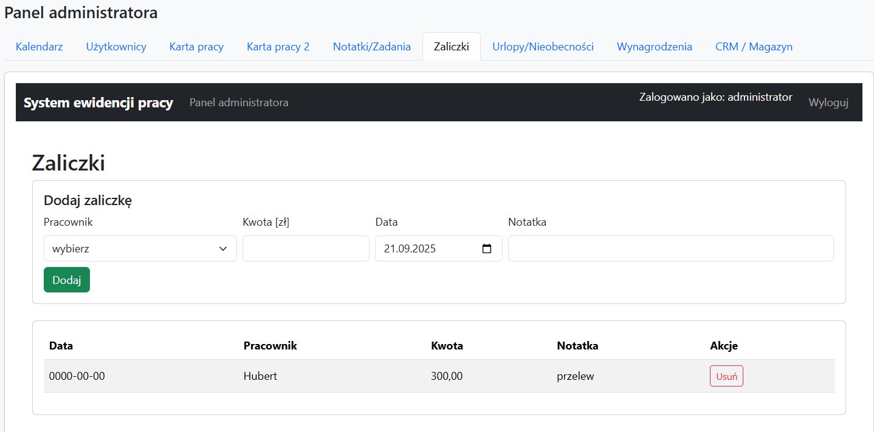Delete Hubert's advance with Usuń

[726, 376]
